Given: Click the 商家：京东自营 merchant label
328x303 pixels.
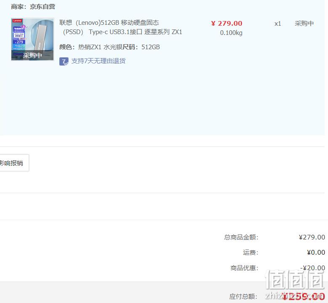Looking at the screenshot, I should coord(33,7).
